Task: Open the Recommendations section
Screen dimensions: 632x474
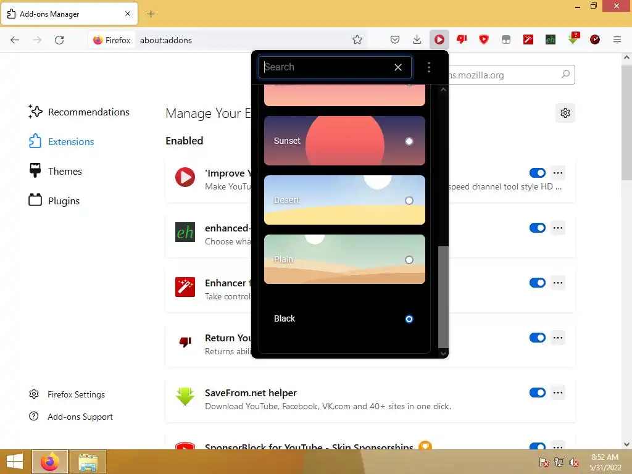Action: pyautogui.click(x=80, y=112)
